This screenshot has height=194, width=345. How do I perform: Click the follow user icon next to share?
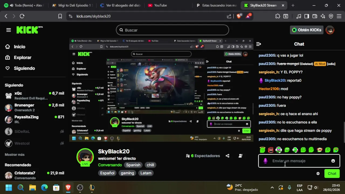[240, 156]
